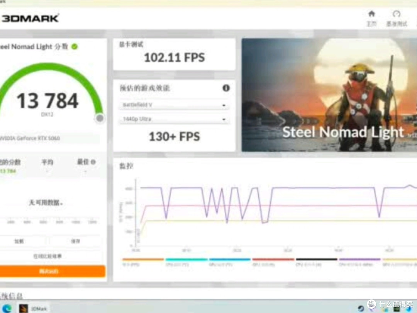417x313 pixels.
Task: Click the 保存 save button
Action: [76, 241]
